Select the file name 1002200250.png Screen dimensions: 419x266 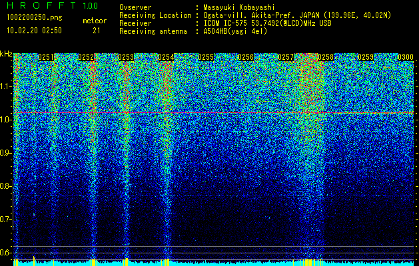(35, 17)
